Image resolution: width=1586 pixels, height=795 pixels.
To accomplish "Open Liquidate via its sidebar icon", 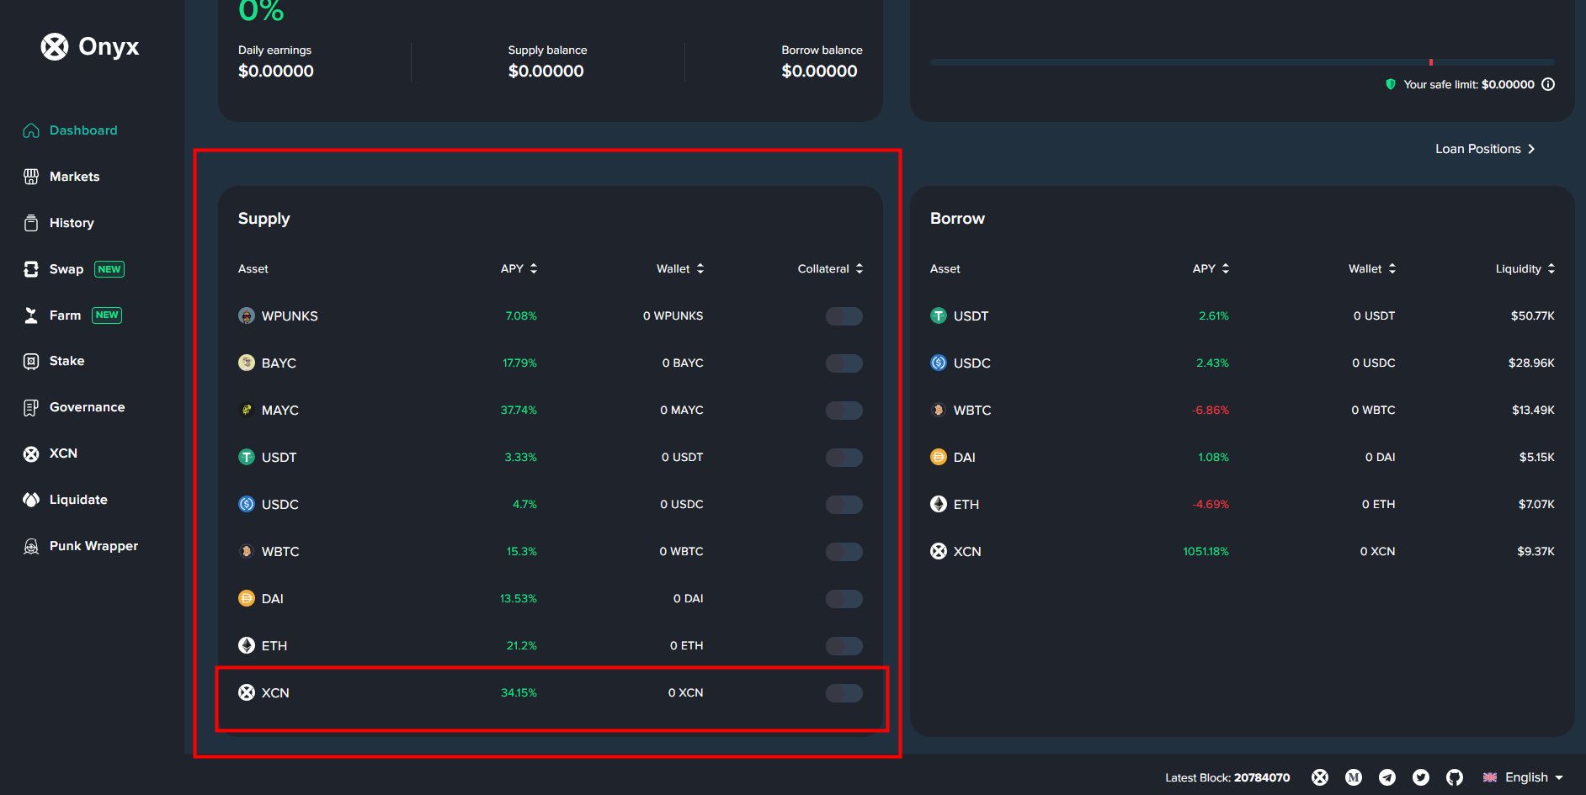I will 31,500.
